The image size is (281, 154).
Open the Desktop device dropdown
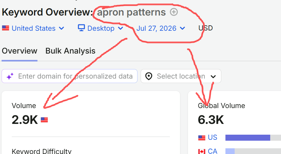pos(100,28)
